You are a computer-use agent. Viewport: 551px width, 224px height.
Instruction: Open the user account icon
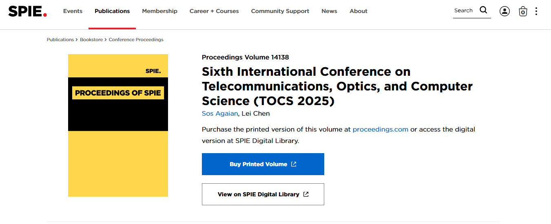click(505, 11)
